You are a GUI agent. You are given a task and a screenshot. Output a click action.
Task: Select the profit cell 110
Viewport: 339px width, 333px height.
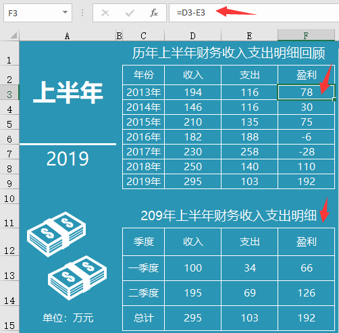coord(306,167)
